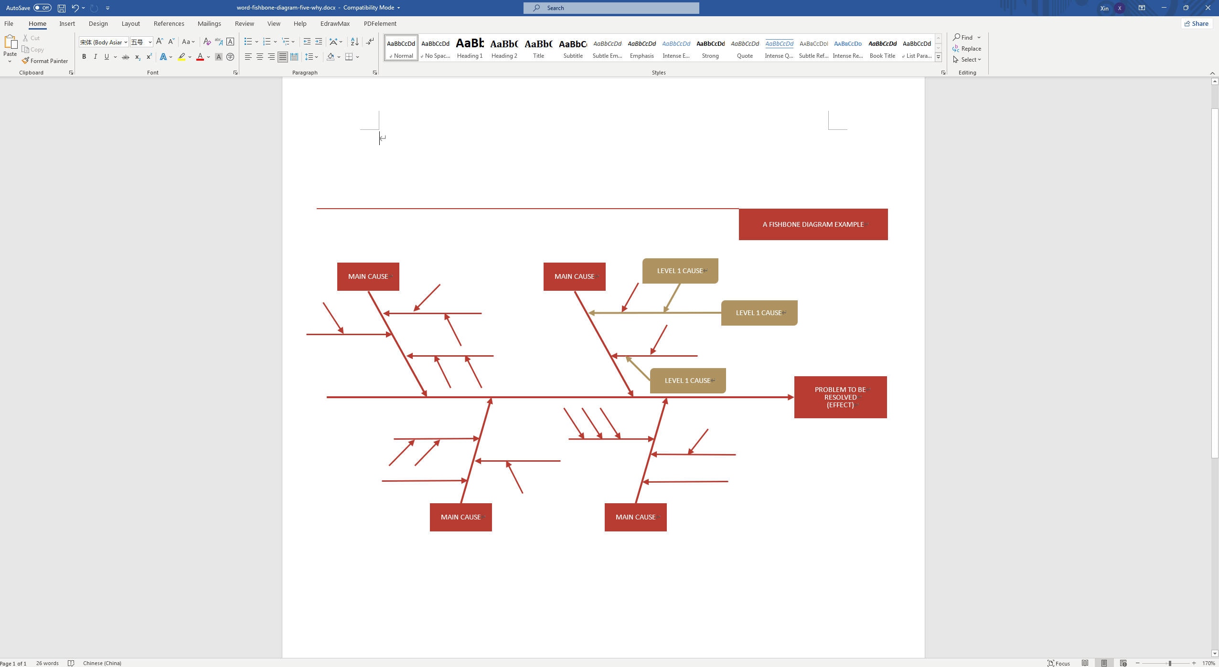Open spelling and grammar check from status bar
The width and height of the screenshot is (1219, 667).
click(71, 663)
